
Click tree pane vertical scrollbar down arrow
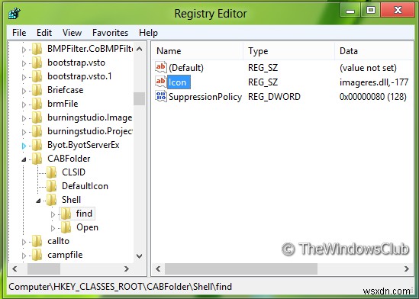139,256
